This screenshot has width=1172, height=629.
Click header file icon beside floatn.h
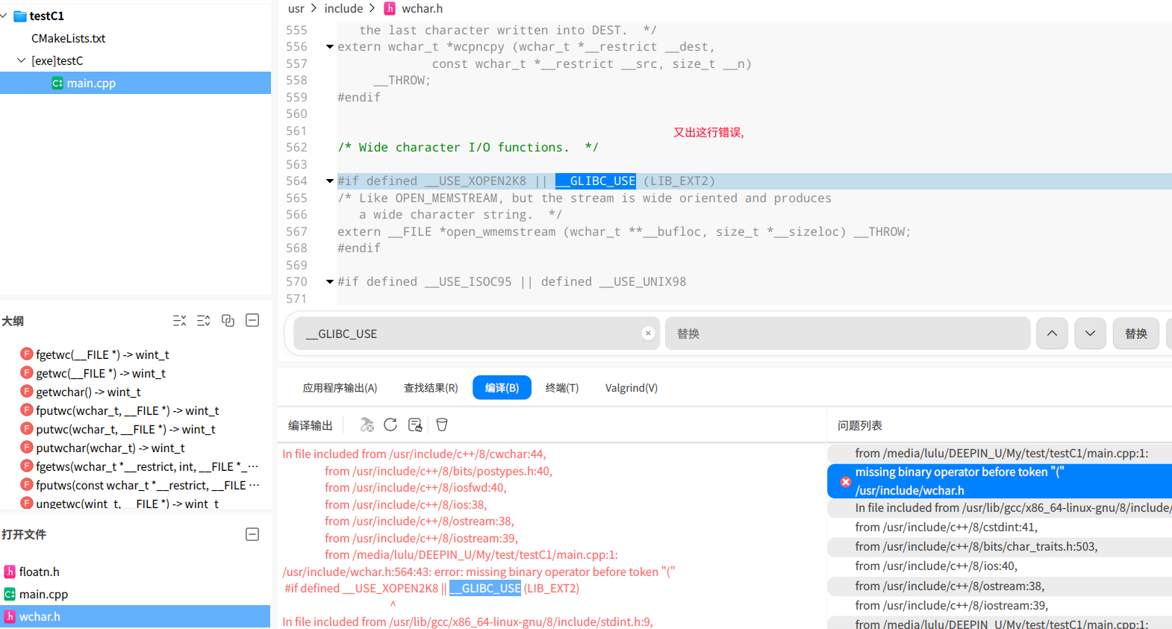point(10,572)
